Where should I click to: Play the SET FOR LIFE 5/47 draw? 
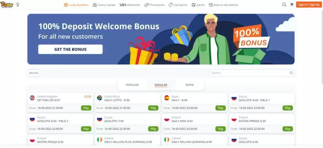[x=86, y=108]
